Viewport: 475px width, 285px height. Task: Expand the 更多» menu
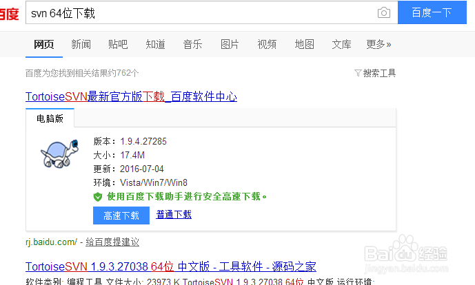coord(378,45)
